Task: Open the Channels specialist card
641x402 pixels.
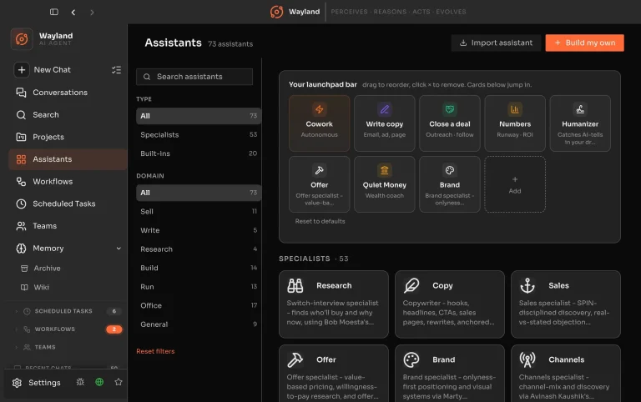Action: coord(566,374)
